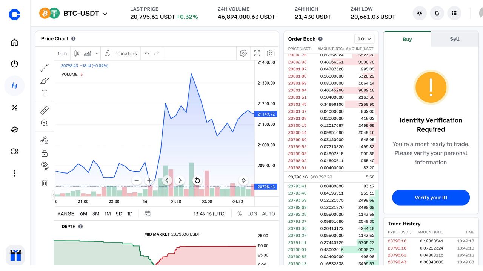Set chart range to 5D
Image resolution: width=483 pixels, height=271 pixels.
coord(119,214)
